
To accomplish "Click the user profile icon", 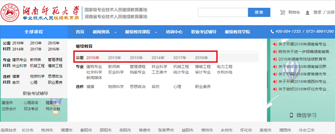I will point(307,13).
